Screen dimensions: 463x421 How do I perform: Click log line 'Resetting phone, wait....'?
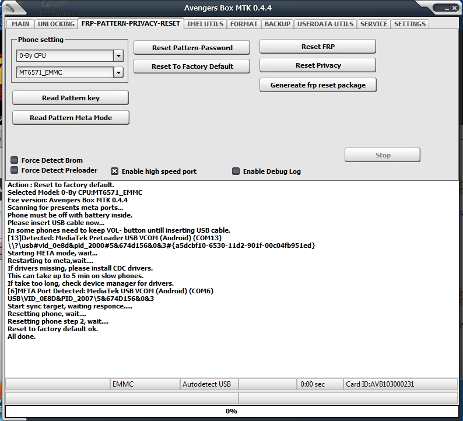pos(47,314)
